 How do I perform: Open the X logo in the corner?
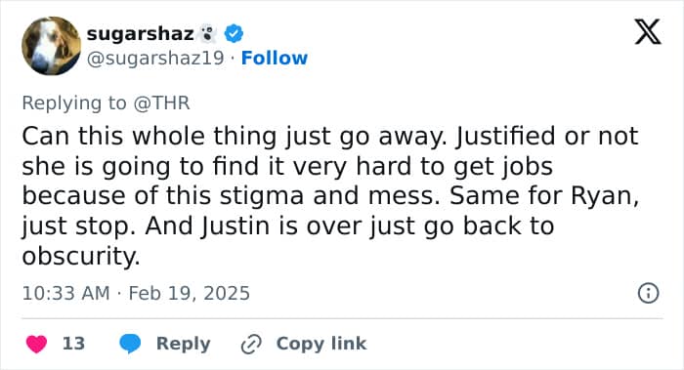click(x=648, y=31)
